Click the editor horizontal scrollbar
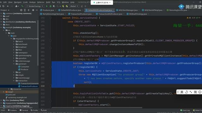The height and width of the screenshot is (113, 202). point(97,108)
